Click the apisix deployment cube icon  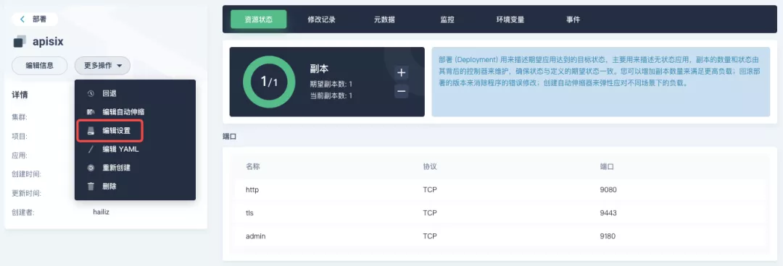click(x=19, y=41)
